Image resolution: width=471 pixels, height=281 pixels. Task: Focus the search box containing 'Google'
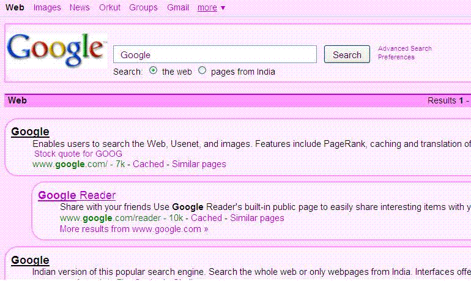(215, 54)
